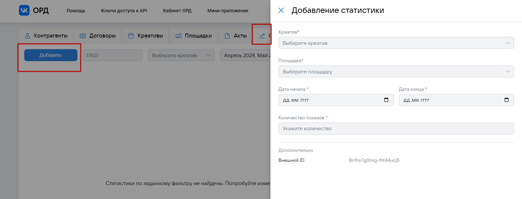Screen dimensions: 522x199
Task: Open the calendar picker for Дата начала
Action: (386, 100)
